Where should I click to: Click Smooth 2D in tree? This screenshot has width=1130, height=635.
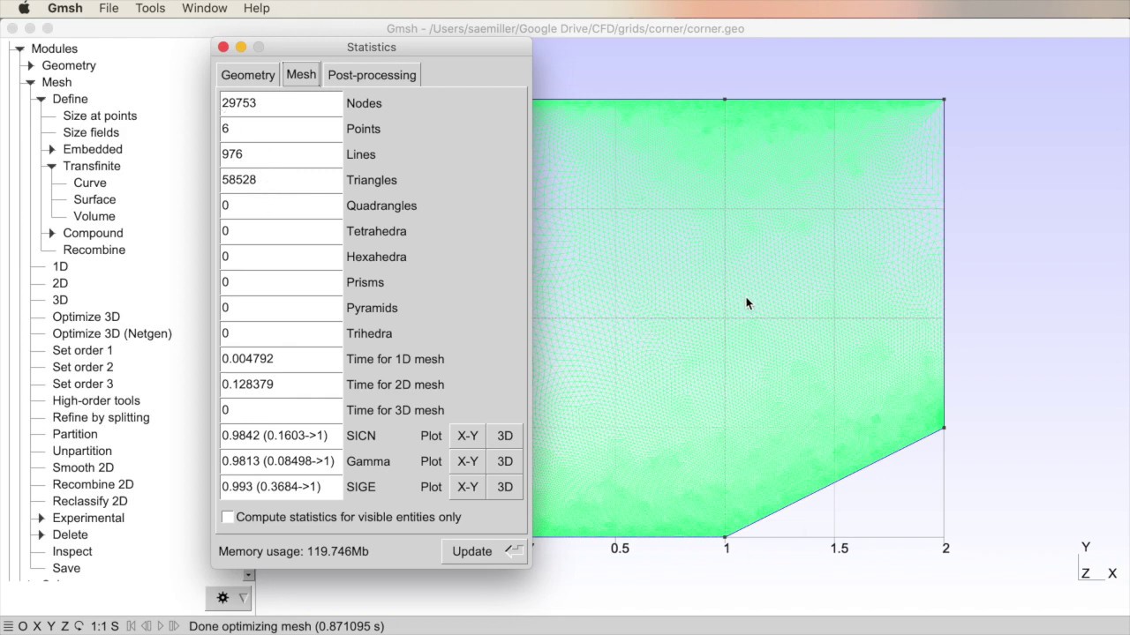click(83, 467)
